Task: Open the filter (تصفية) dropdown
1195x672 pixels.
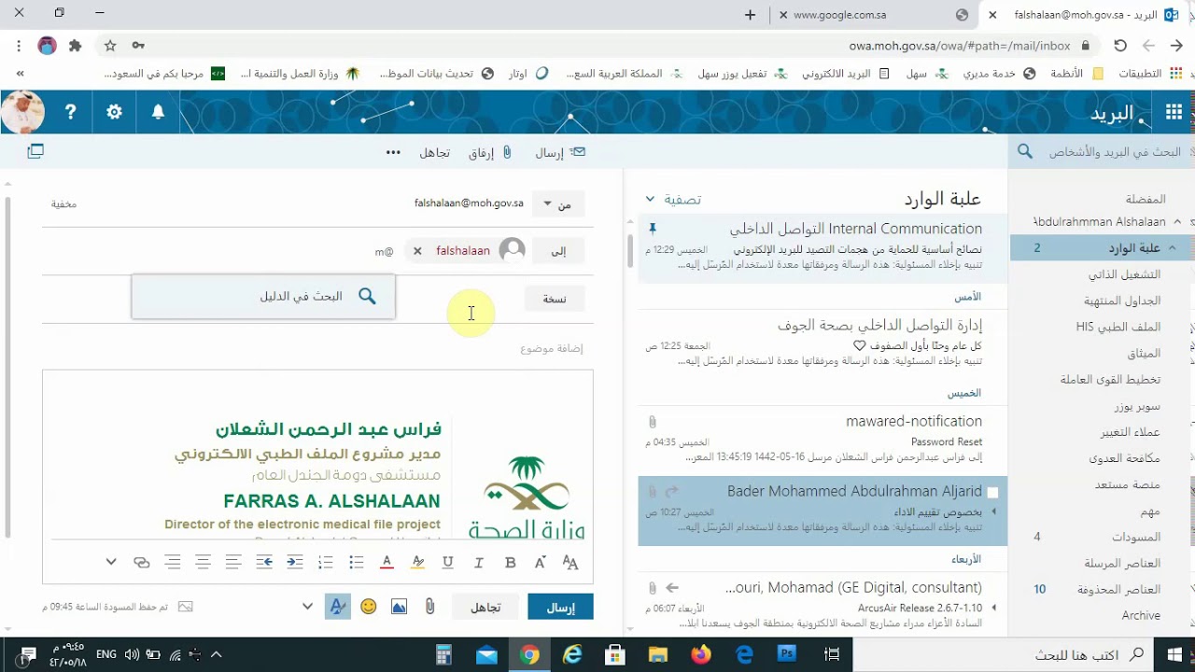Action: (673, 199)
